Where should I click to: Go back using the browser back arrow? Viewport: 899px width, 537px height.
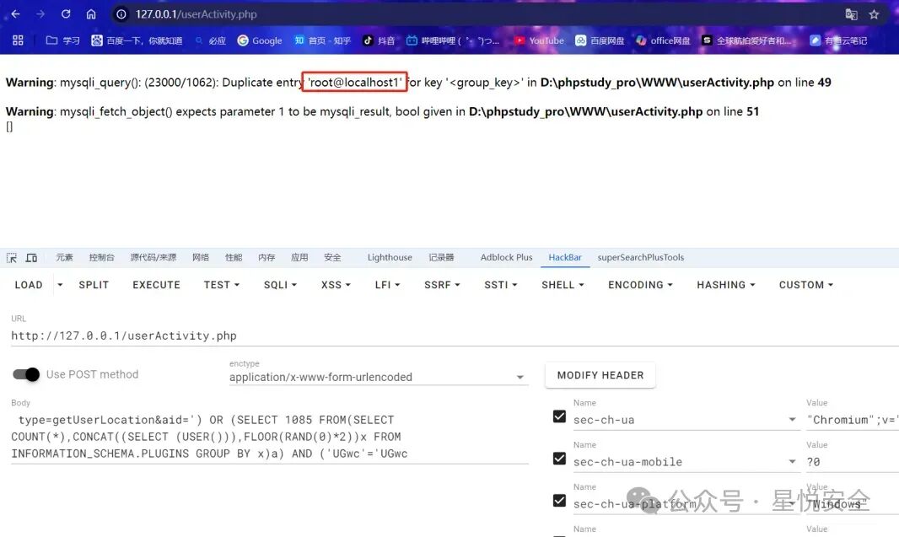click(15, 13)
